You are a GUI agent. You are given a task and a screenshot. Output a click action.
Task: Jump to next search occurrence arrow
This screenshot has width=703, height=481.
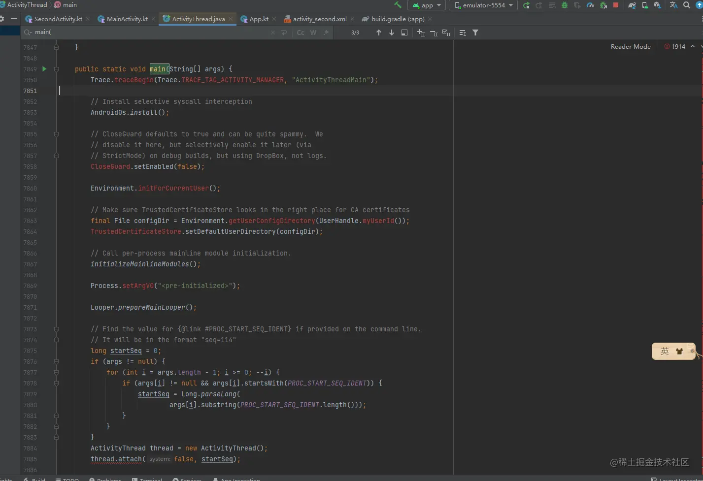point(392,32)
